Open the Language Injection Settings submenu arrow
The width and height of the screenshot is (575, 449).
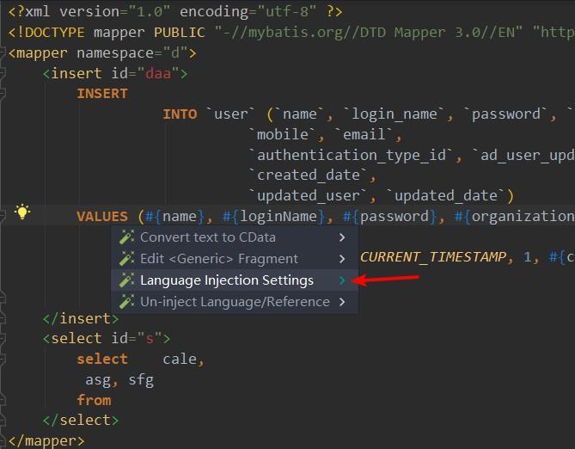(x=342, y=280)
